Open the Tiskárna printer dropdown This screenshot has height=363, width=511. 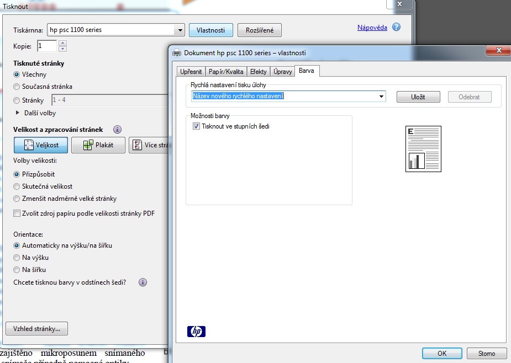180,30
